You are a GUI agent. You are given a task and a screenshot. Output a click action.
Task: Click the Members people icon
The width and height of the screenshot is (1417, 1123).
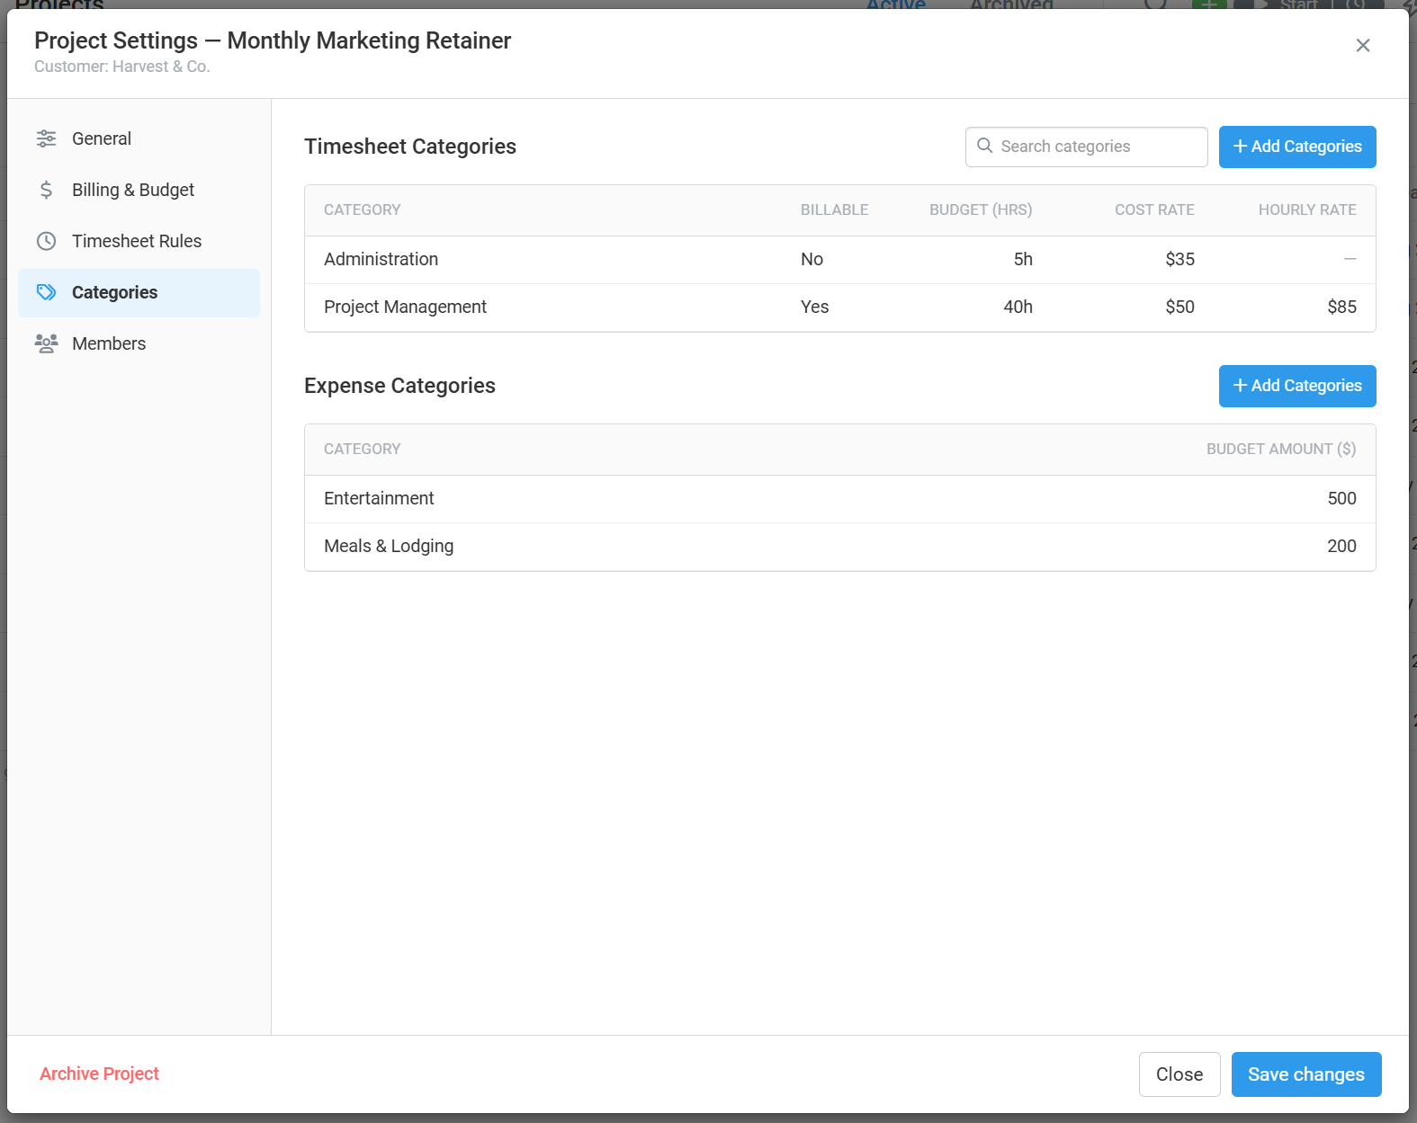coord(46,343)
